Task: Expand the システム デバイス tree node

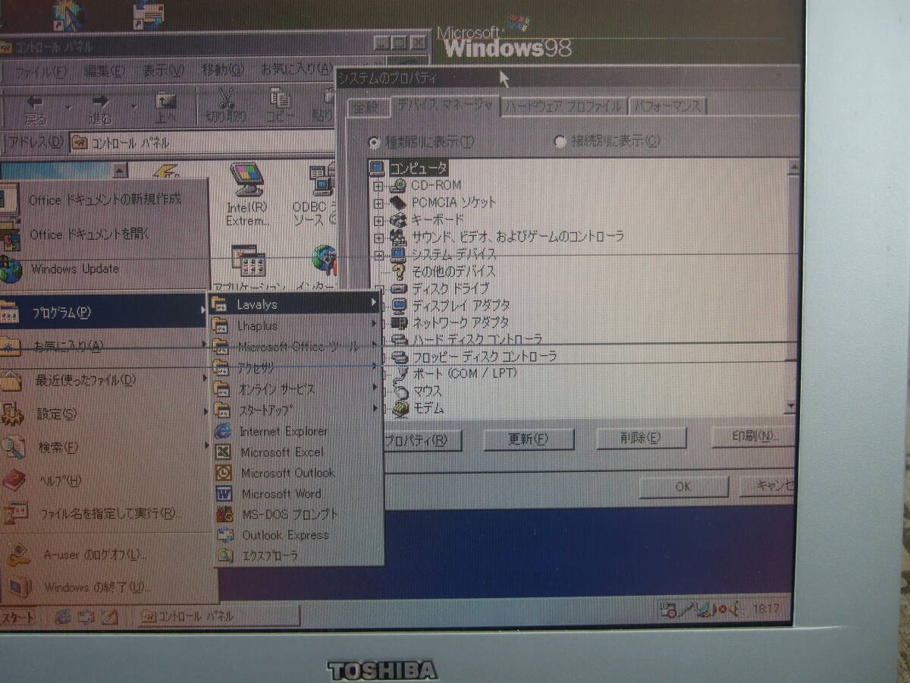Action: coord(379,254)
